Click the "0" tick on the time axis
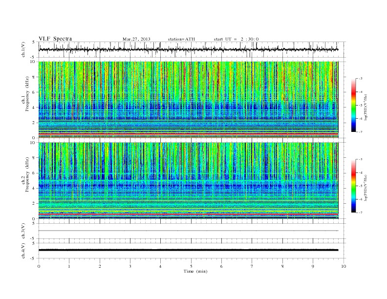This screenshot has width=387, height=299. tap(39, 266)
